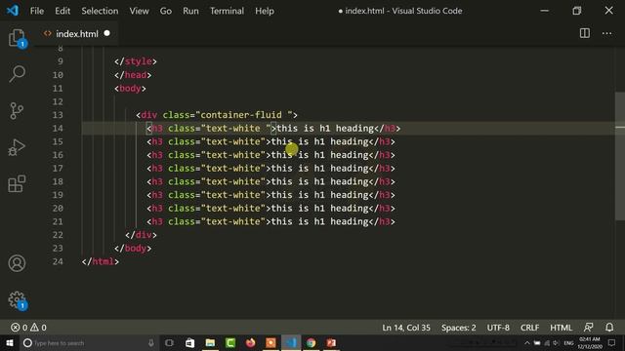Click the body opening tag on line 11
The width and height of the screenshot is (625, 351).
click(x=130, y=89)
